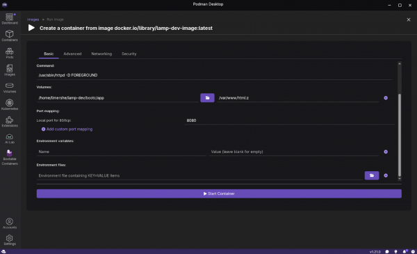
Task: Click the scrollbar down arrow
Action: pos(399,179)
